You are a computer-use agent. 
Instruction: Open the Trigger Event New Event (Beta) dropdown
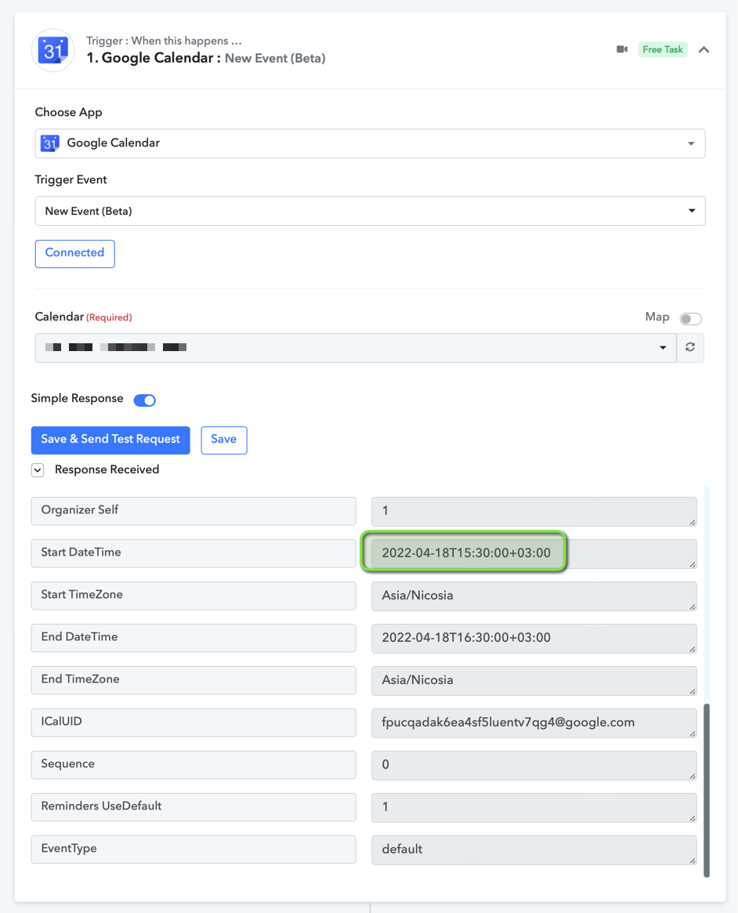point(370,211)
